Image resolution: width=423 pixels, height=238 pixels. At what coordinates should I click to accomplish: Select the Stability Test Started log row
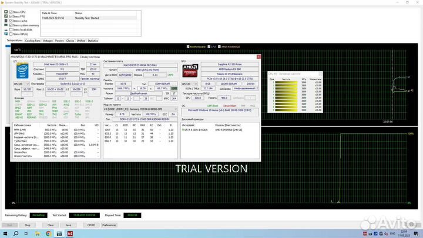coord(89,18)
